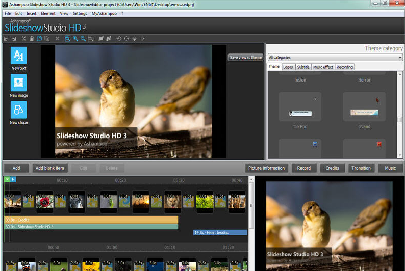Select the dog slide thumbnail
Image resolution: width=405 pixels, height=271 pixels.
click(x=173, y=202)
